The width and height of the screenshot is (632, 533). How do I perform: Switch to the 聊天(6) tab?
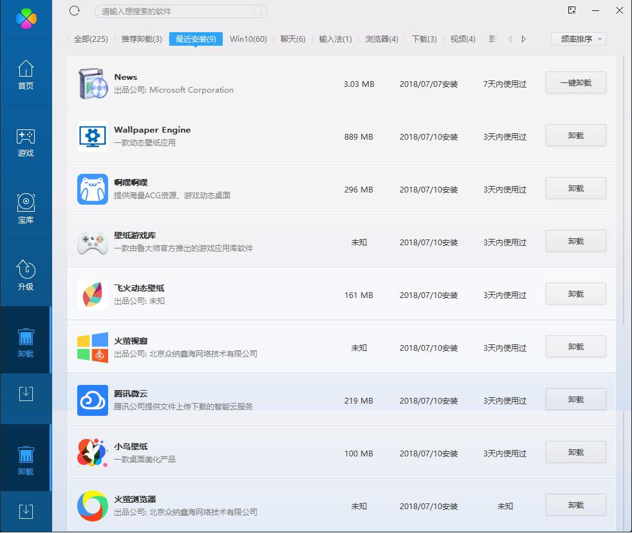293,39
